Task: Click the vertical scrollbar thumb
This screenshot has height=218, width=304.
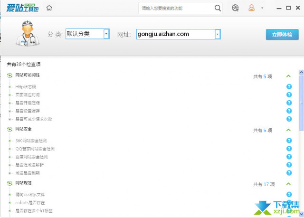Action: point(301,103)
